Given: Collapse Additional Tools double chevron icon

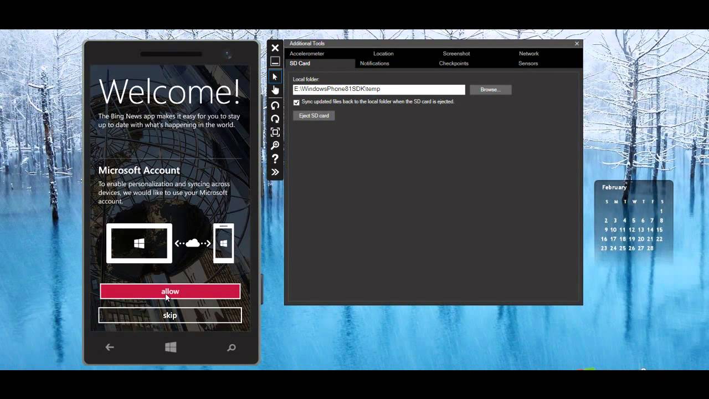Looking at the screenshot, I should click(x=275, y=172).
